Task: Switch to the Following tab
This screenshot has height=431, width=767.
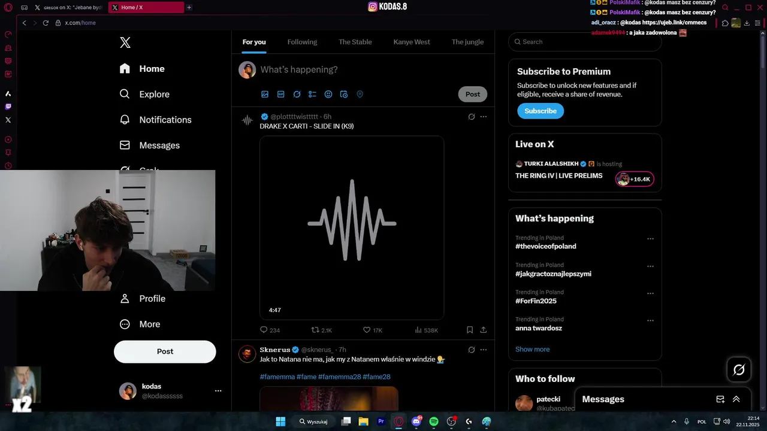Action: pos(302,42)
